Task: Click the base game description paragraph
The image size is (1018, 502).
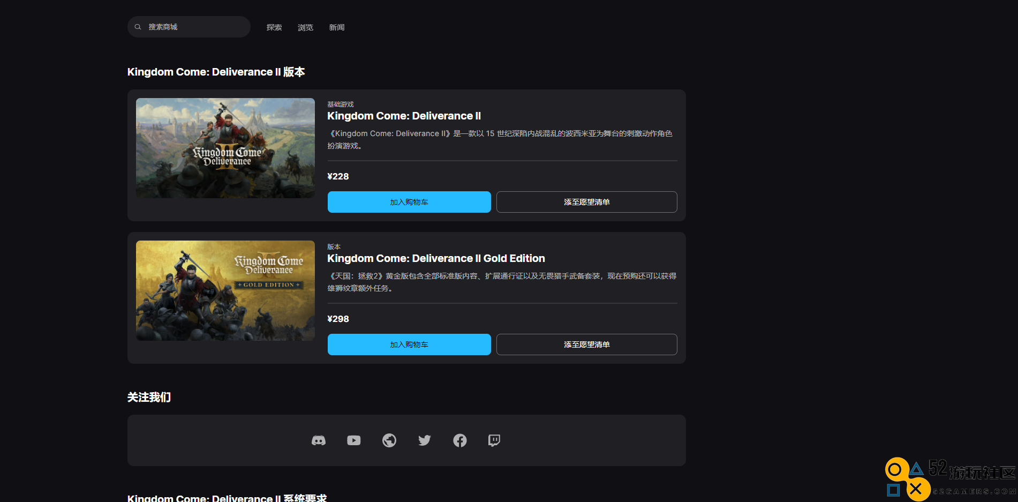Action: (x=500, y=139)
